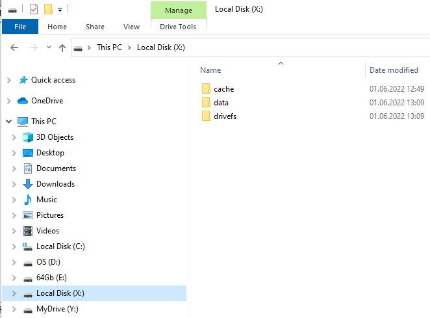Collapse the This PC tree node

[9, 122]
